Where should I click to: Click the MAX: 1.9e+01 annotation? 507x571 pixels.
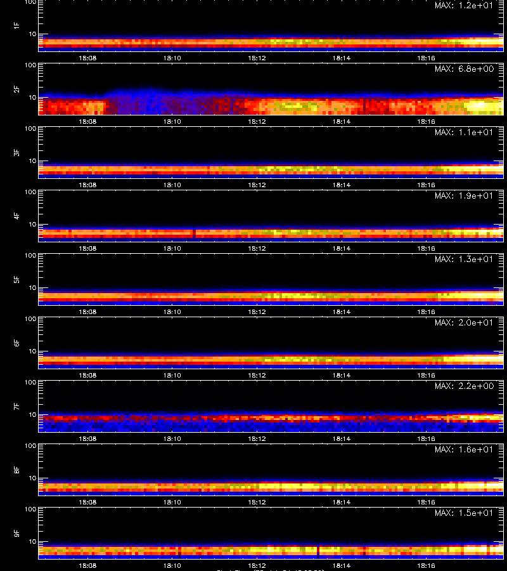tap(464, 195)
